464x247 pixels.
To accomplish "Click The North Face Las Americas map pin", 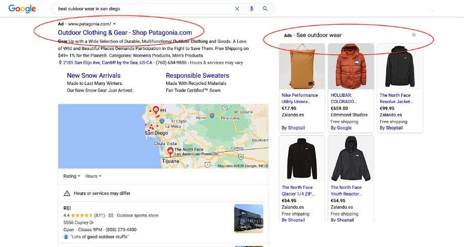I will pos(170,152).
